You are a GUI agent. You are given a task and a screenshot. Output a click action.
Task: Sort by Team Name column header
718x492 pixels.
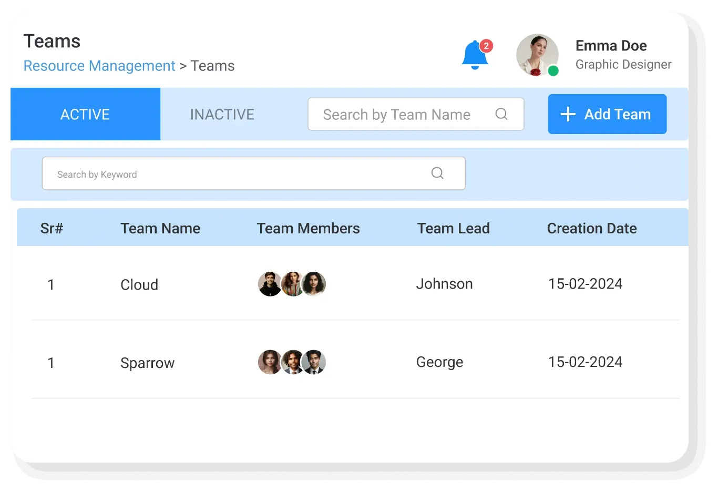[x=160, y=228]
